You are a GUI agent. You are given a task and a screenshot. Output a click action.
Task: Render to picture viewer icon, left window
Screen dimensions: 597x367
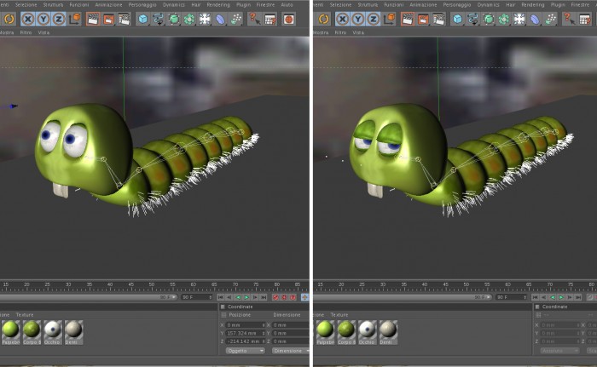[x=108, y=19]
